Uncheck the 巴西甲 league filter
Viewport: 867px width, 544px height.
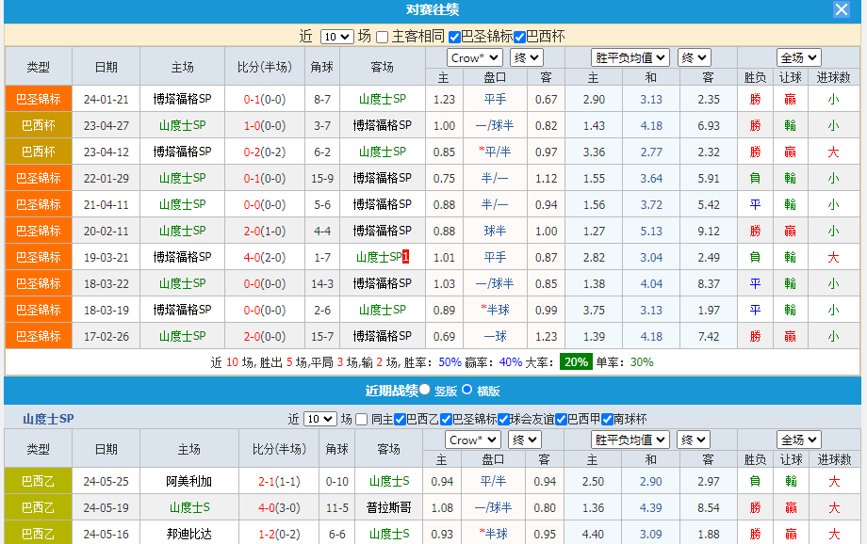click(x=561, y=419)
